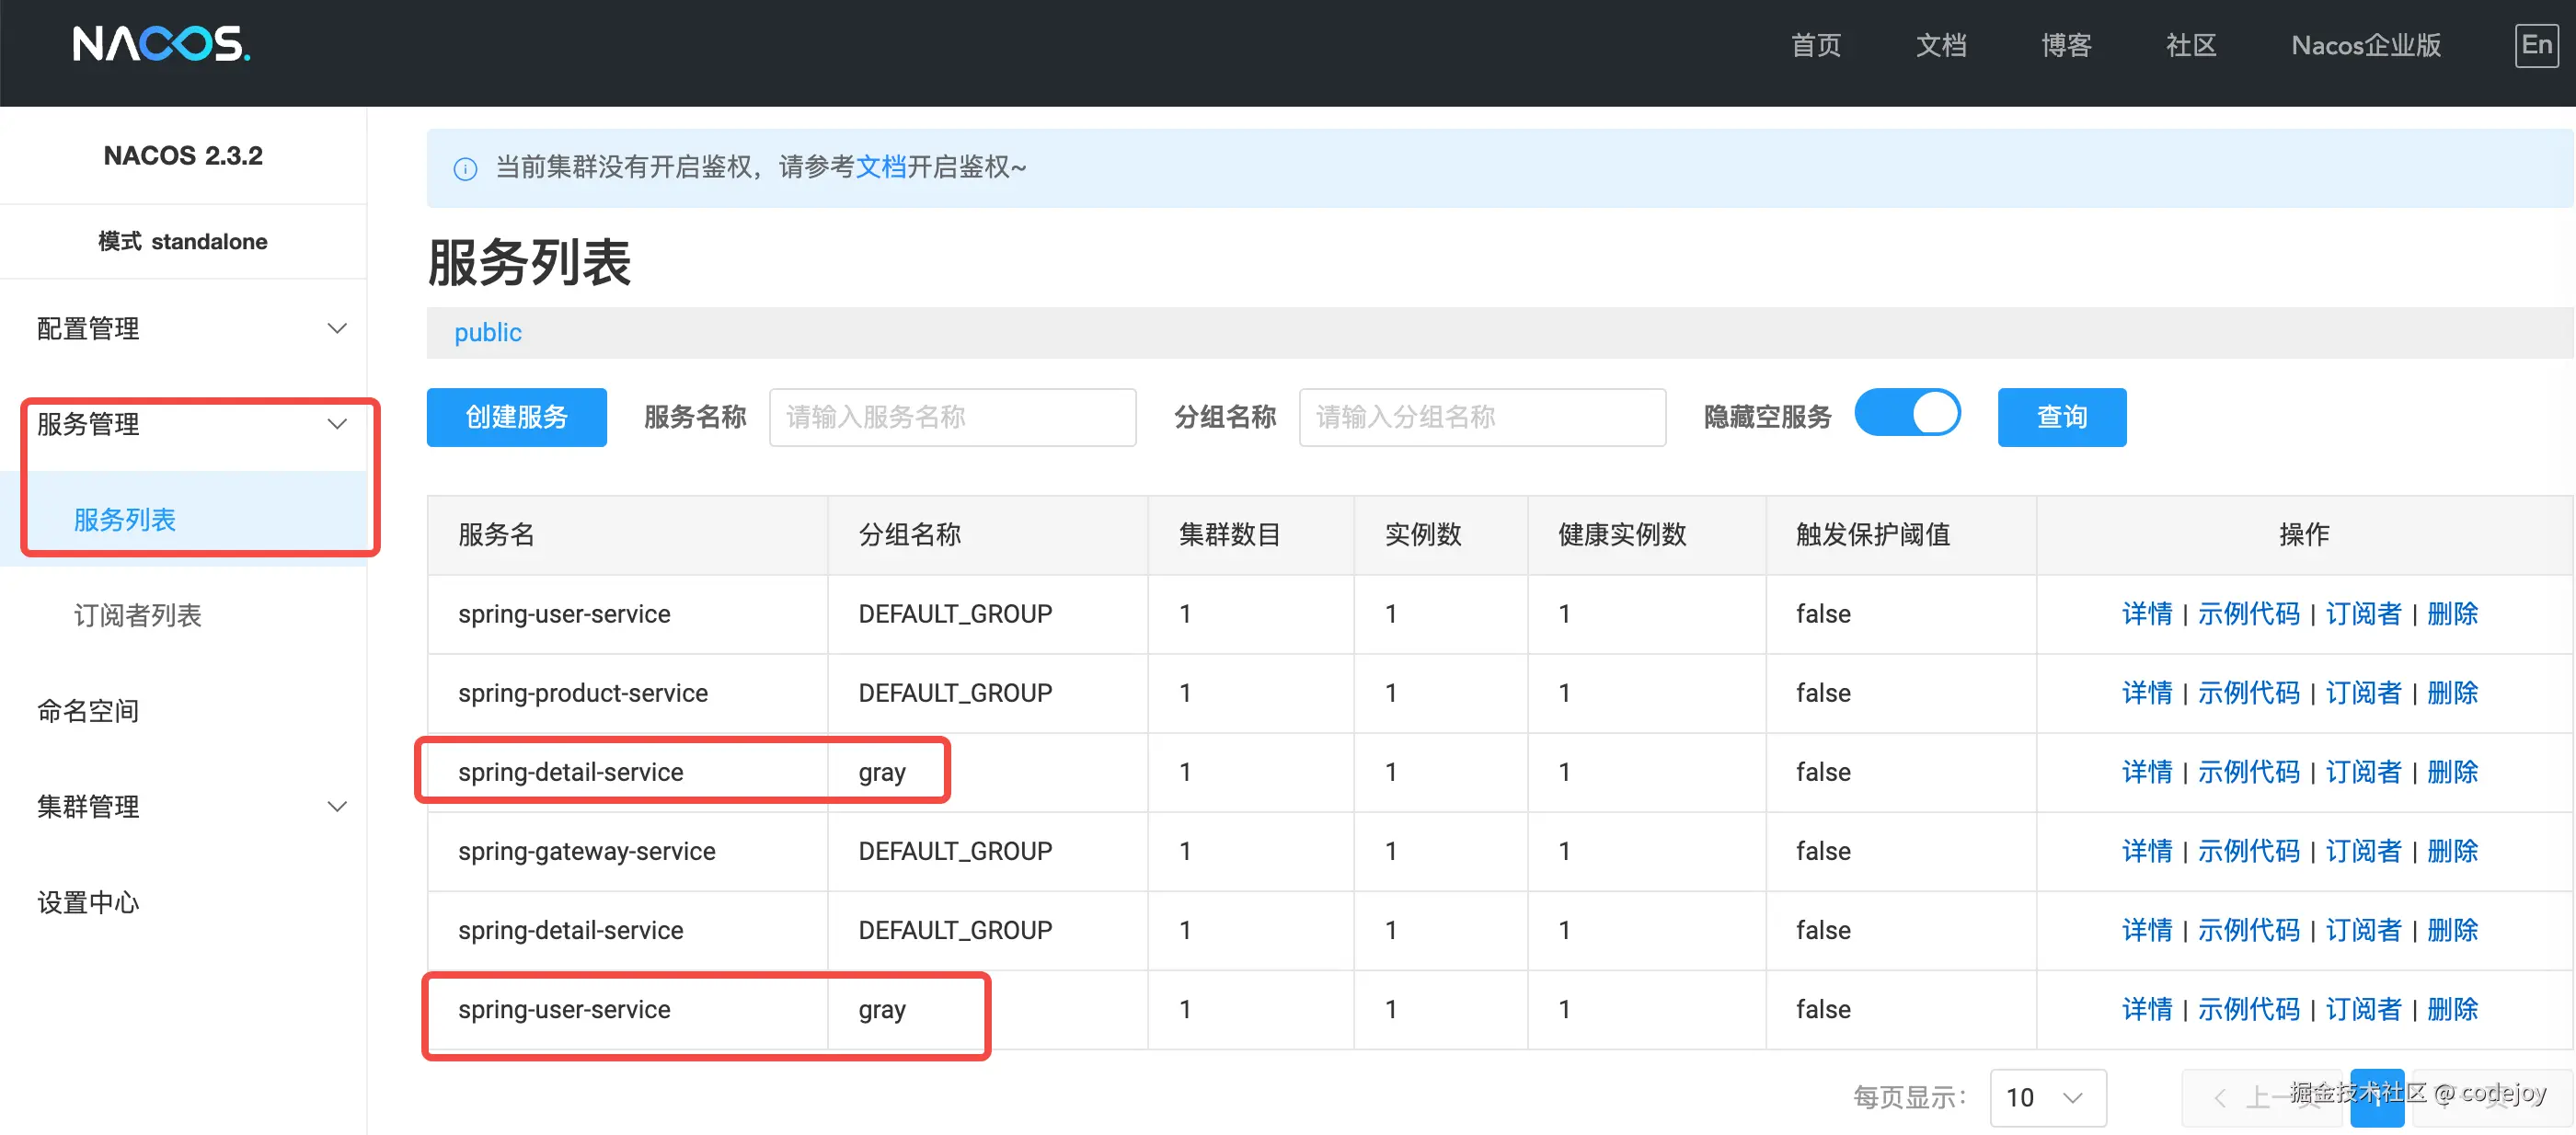Viewport: 2576px width, 1135px height.
Task: Click the 查询 button
Action: coord(2061,417)
